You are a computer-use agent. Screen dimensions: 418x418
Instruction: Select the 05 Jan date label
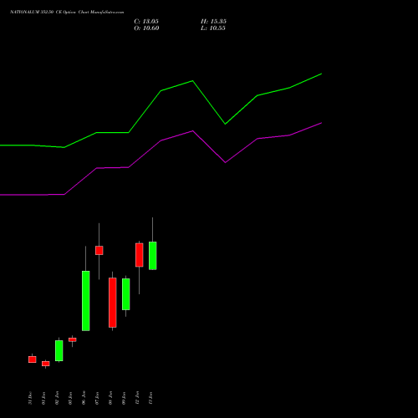(x=70, y=398)
